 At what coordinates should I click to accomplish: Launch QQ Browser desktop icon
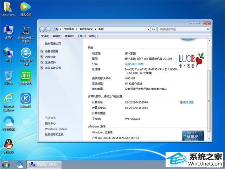tap(8, 123)
